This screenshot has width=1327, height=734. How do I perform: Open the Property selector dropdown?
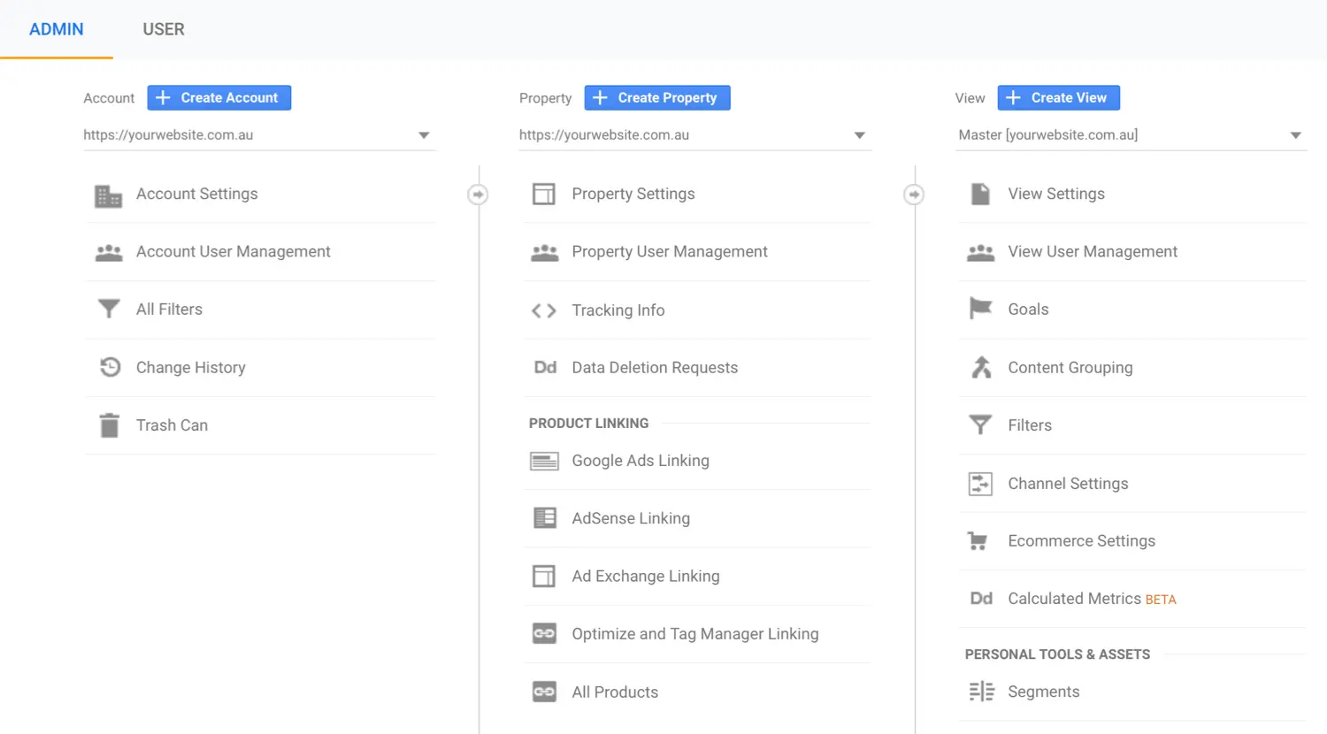[x=695, y=135]
